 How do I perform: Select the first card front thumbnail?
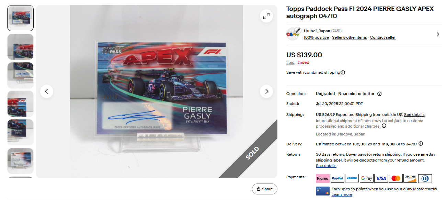point(21,18)
